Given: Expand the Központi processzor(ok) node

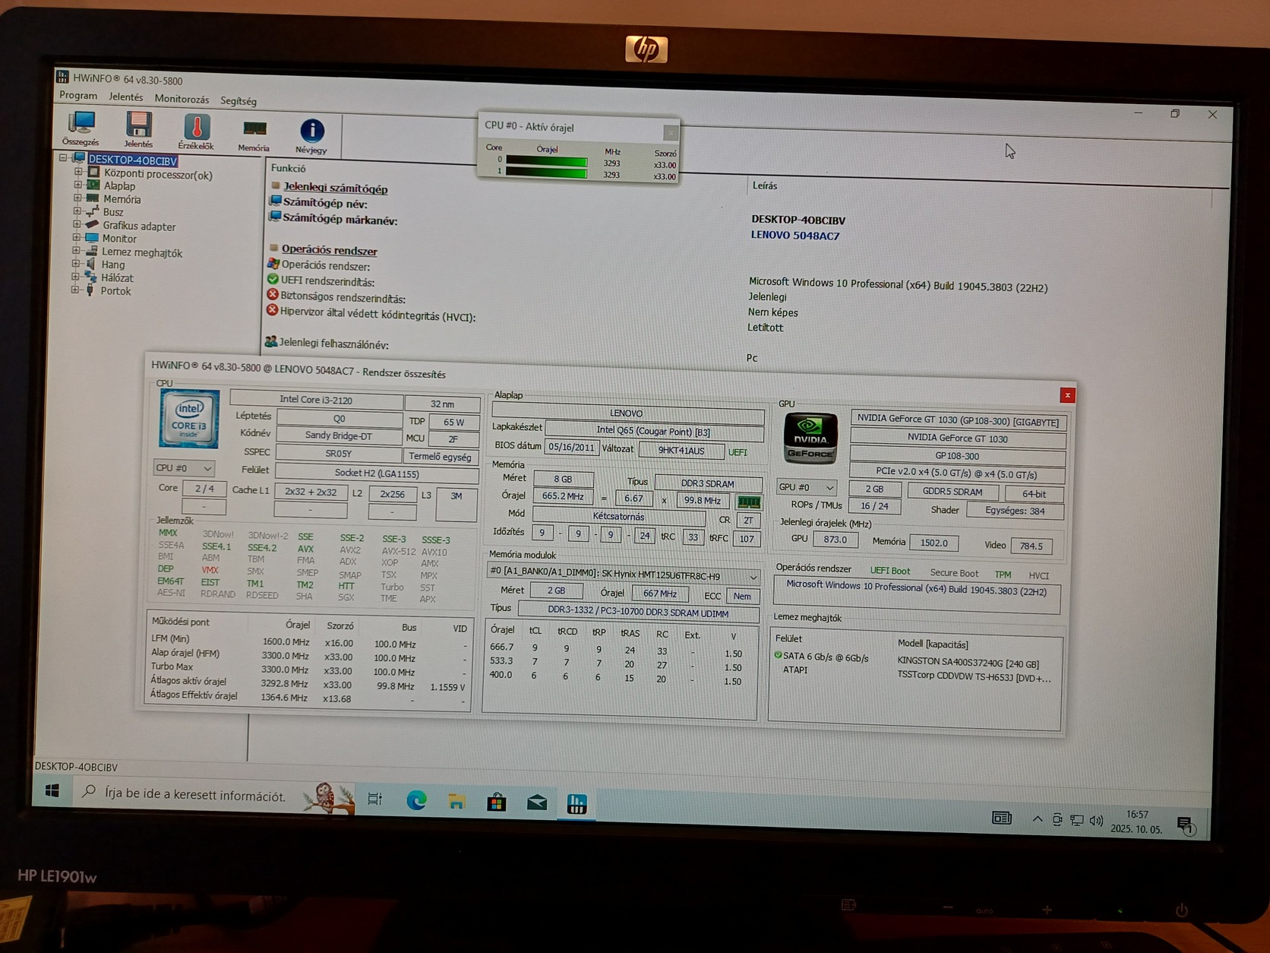Looking at the screenshot, I should (x=77, y=173).
